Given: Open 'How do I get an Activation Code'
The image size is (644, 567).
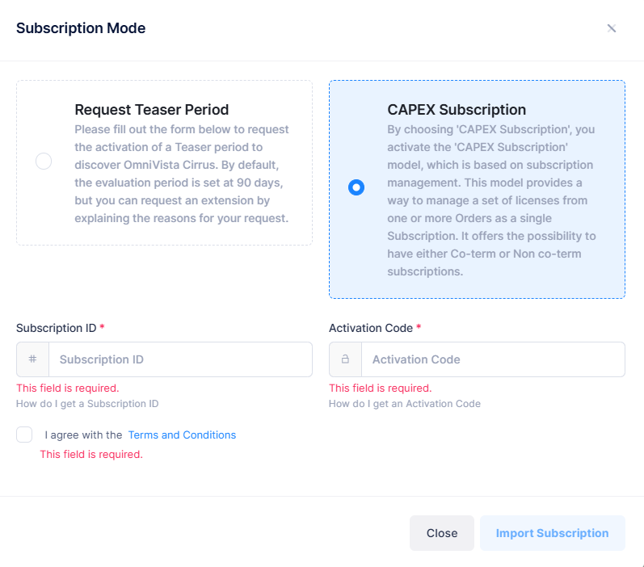Looking at the screenshot, I should tap(405, 404).
